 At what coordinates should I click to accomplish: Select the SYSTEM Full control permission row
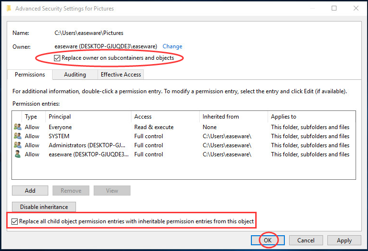(x=184, y=136)
